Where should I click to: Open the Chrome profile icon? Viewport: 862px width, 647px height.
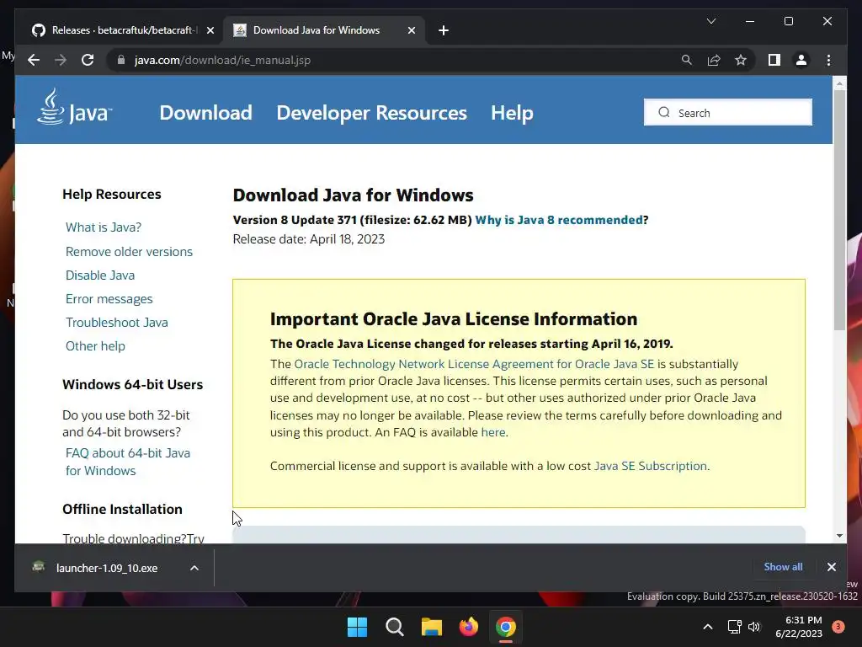[x=801, y=60]
